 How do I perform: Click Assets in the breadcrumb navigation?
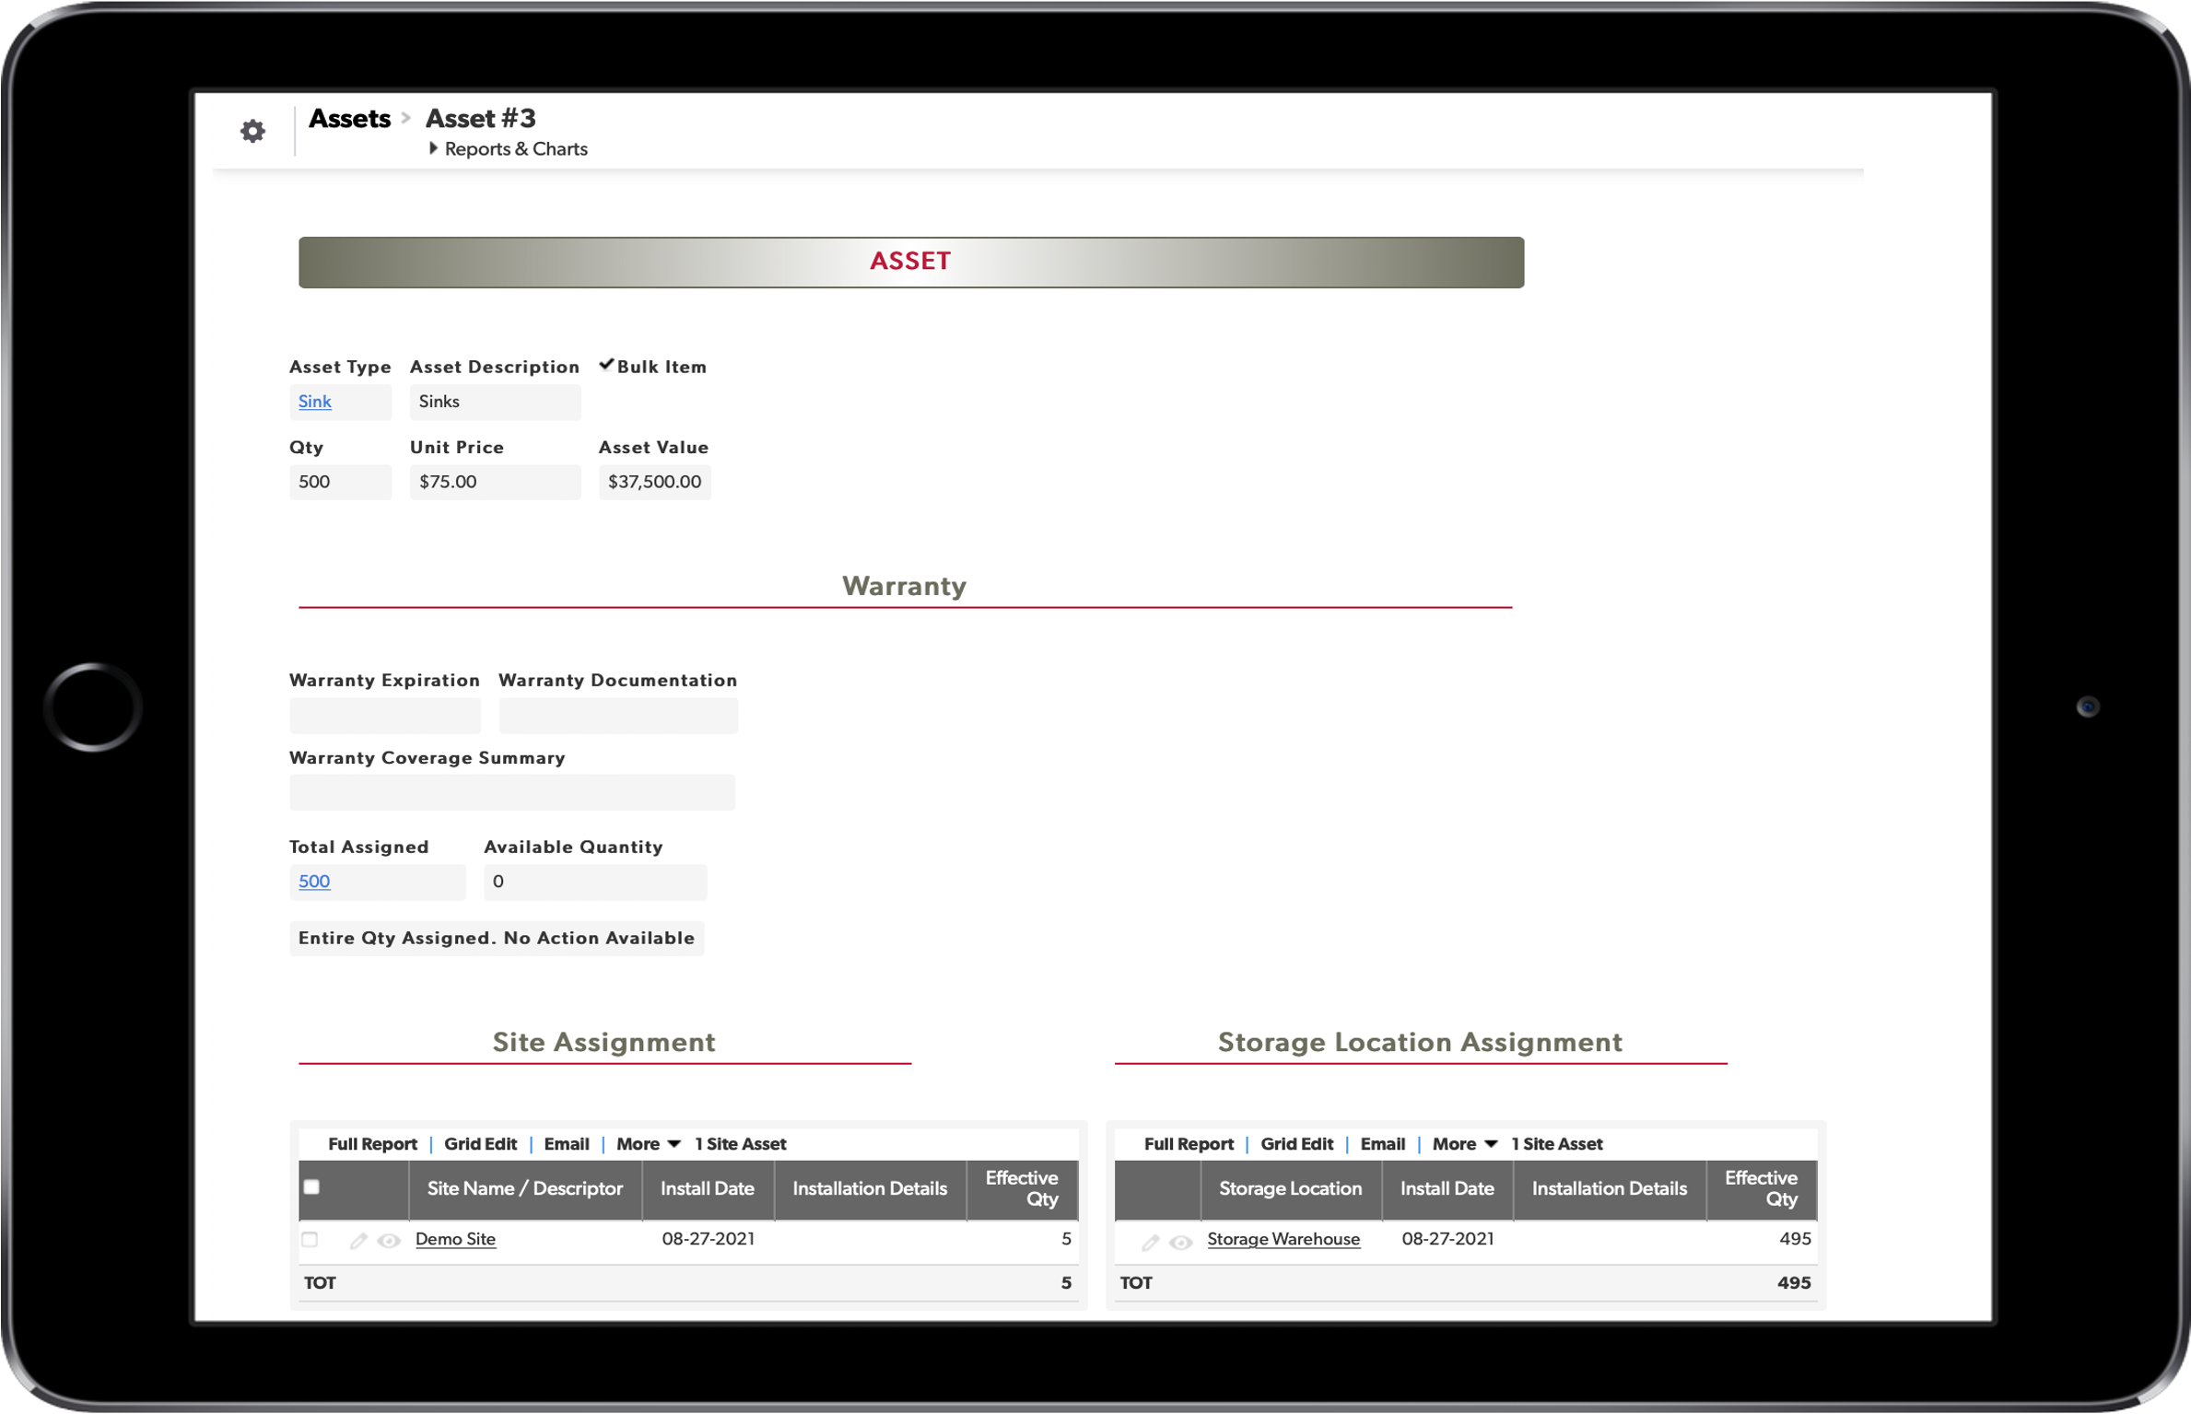[350, 118]
